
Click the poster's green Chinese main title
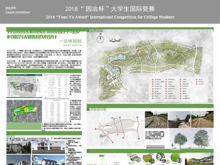(43, 34)
